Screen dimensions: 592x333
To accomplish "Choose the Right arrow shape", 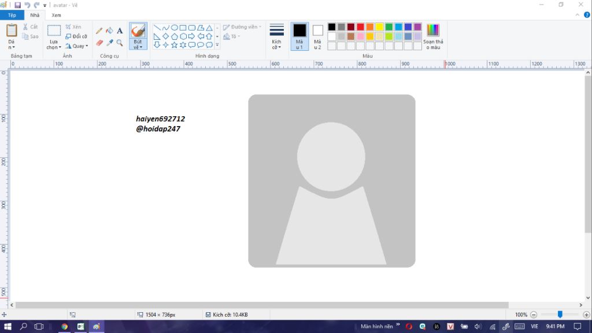I will pos(192,36).
